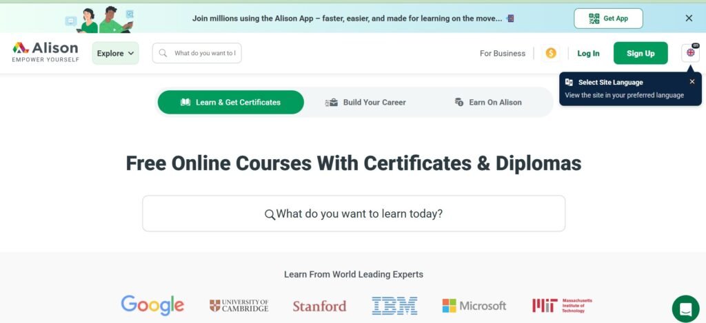
Task: Switch to the Earn On Alison tab
Action: (x=488, y=102)
